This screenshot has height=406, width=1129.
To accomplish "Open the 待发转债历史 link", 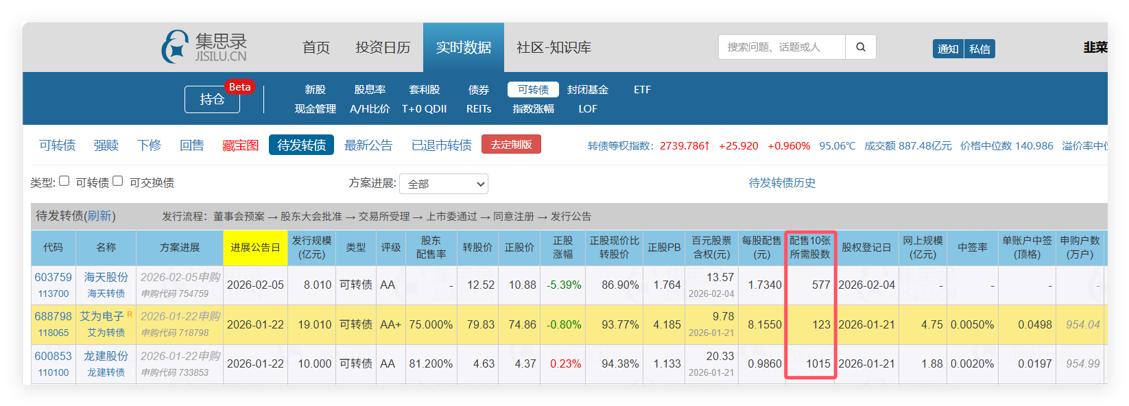I will point(782,183).
